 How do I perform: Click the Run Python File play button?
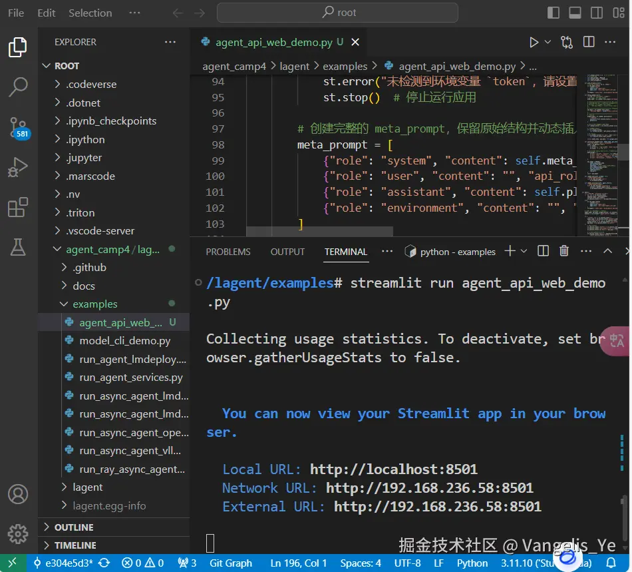[x=534, y=43]
